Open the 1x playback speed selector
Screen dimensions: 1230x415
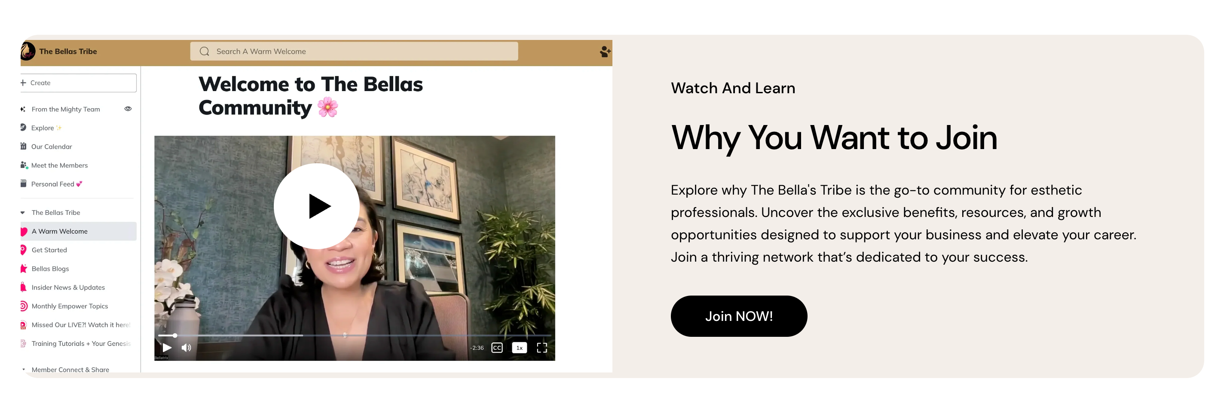519,348
